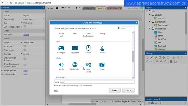Select the Tilemap pointer selection tool
Screen dimensions: 188x106
[147, 58]
